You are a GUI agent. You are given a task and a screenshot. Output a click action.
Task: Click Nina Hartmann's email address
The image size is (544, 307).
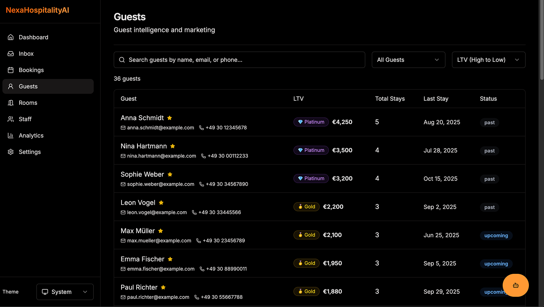pos(162,156)
